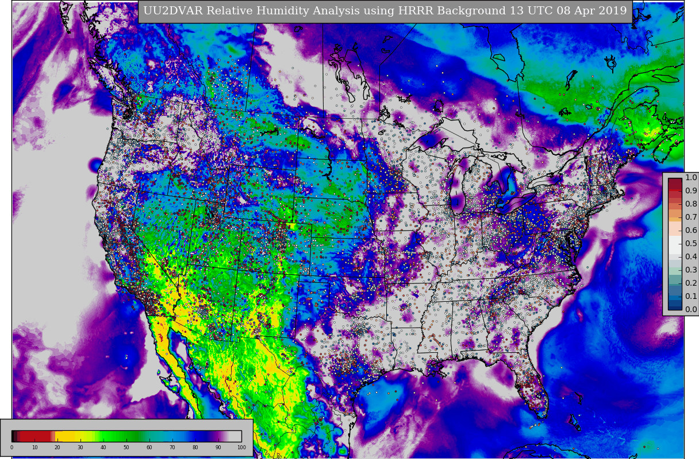
Task: Pick the green band on bottom humidity colorbar
Action: [x=121, y=436]
